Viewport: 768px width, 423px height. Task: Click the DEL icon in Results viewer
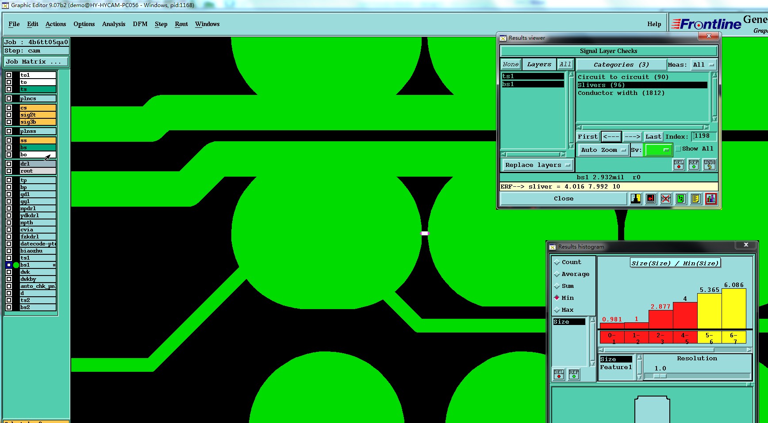679,165
